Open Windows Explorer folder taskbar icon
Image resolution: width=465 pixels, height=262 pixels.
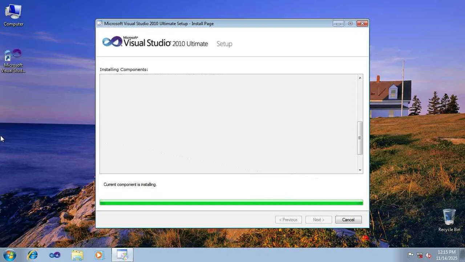click(x=77, y=255)
